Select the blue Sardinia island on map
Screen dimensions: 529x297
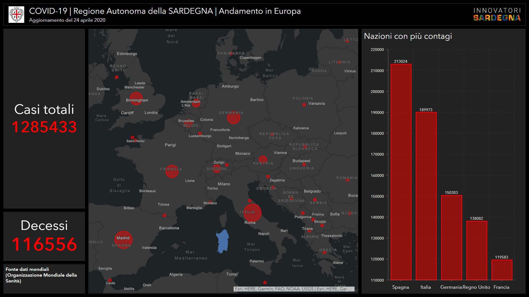pyautogui.click(x=222, y=241)
